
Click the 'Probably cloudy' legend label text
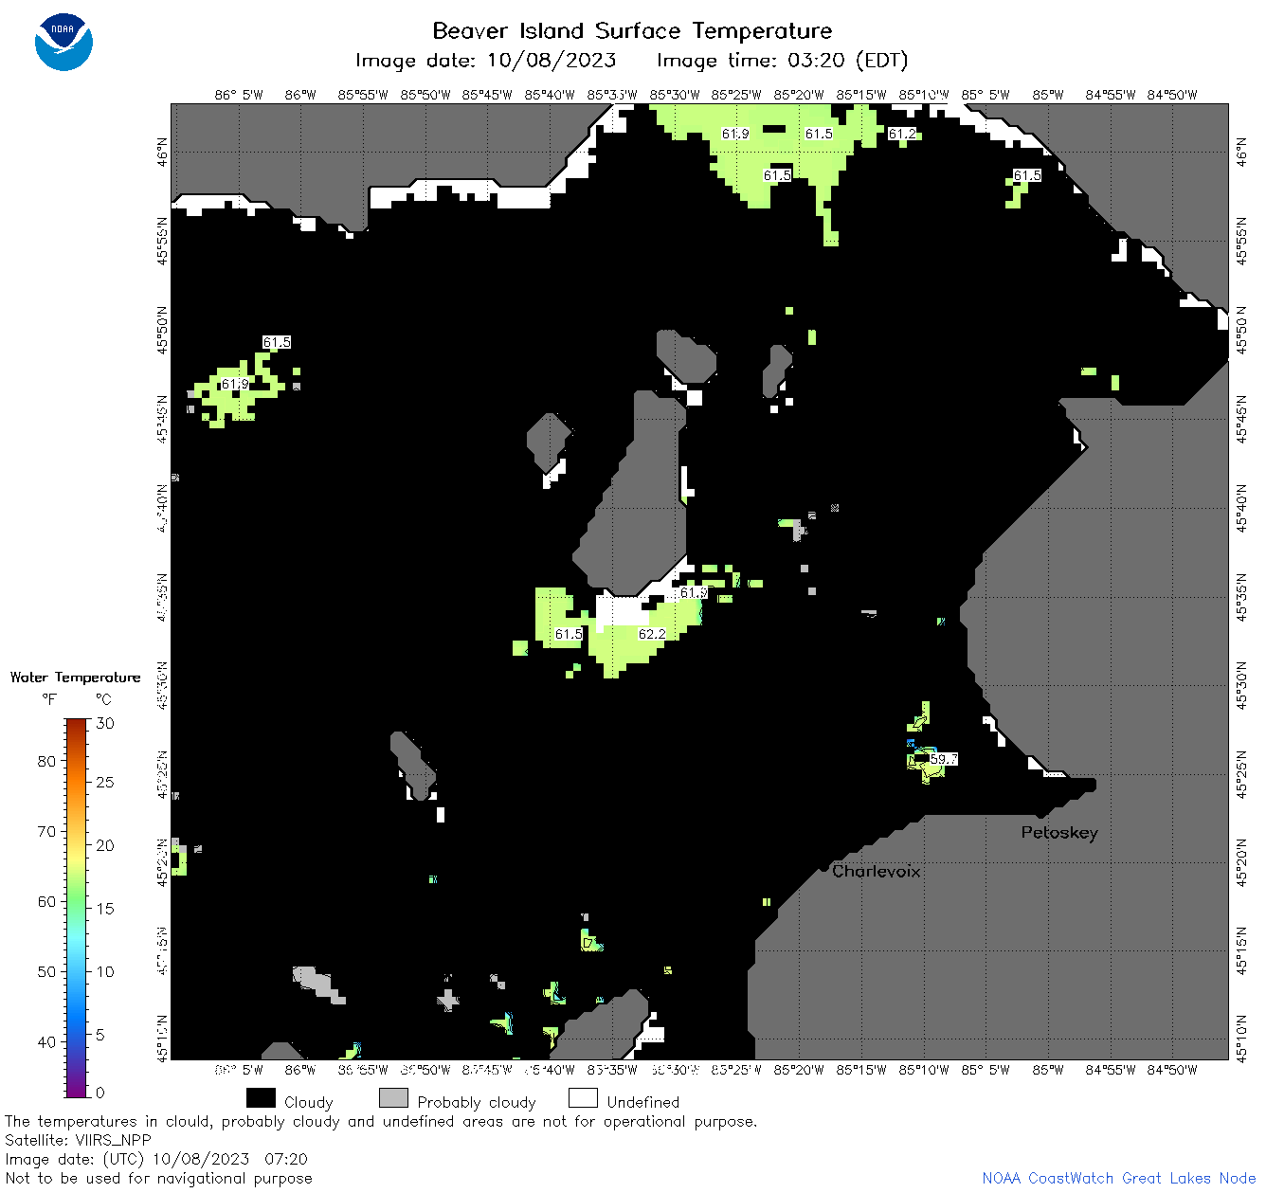(477, 1103)
